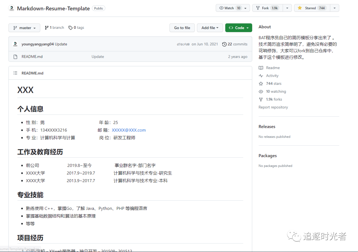The height and width of the screenshot is (252, 358).
Task: View the 0 tags link
Action: 76,27
